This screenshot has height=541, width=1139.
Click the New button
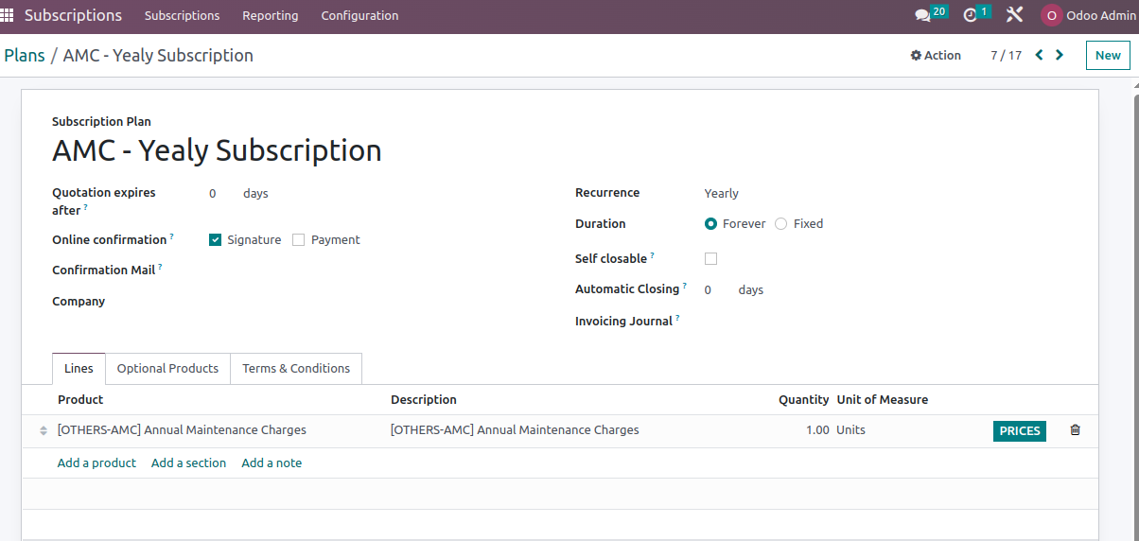(1108, 55)
